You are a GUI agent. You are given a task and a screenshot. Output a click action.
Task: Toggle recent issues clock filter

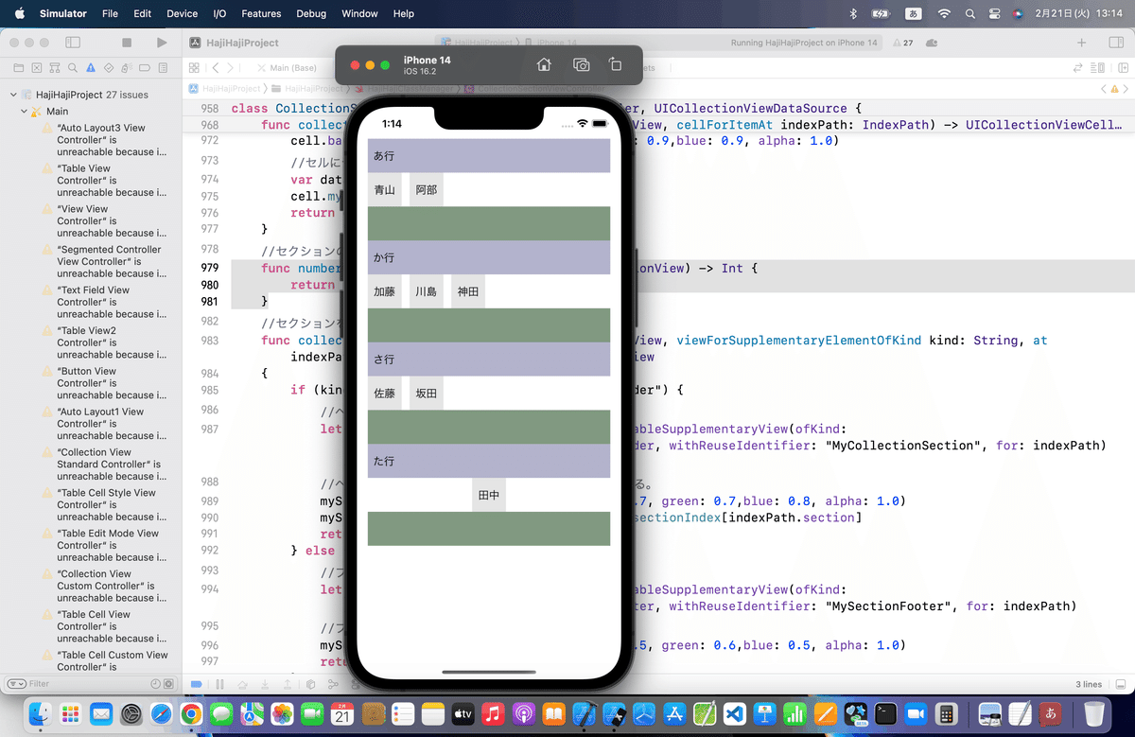(x=155, y=683)
